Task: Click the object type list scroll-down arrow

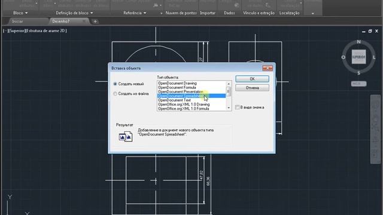Action: click(x=229, y=107)
